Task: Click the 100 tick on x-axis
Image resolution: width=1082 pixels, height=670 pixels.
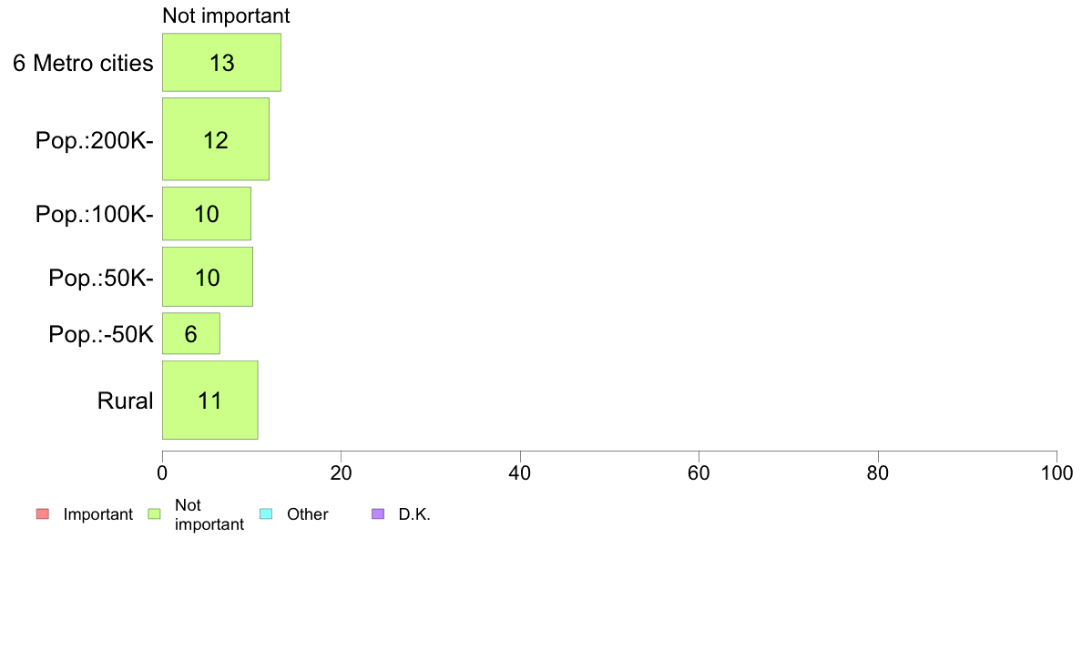Action: 1057,472
